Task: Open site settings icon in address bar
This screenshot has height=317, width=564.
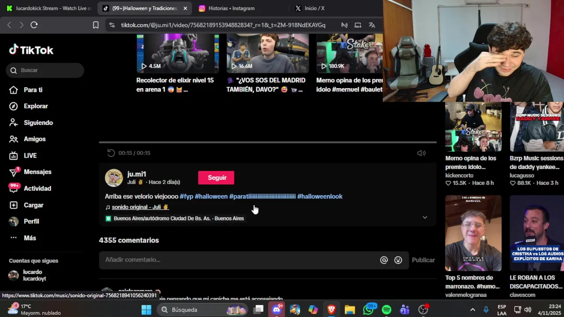Action: pyautogui.click(x=112, y=25)
